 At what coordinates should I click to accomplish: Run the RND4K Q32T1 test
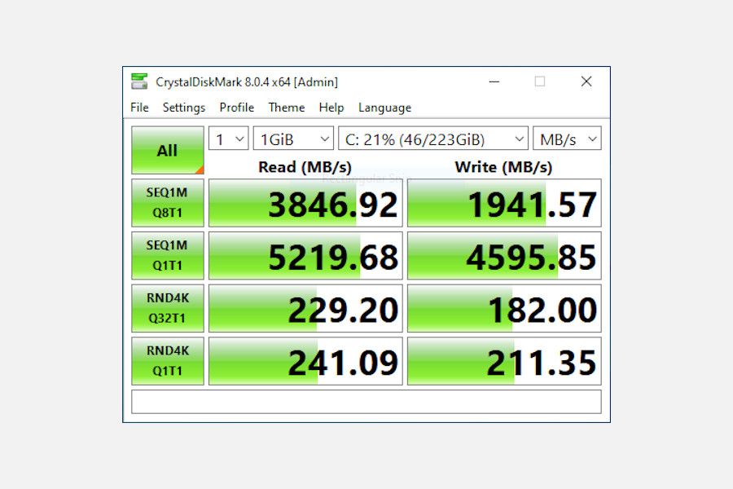(167, 308)
